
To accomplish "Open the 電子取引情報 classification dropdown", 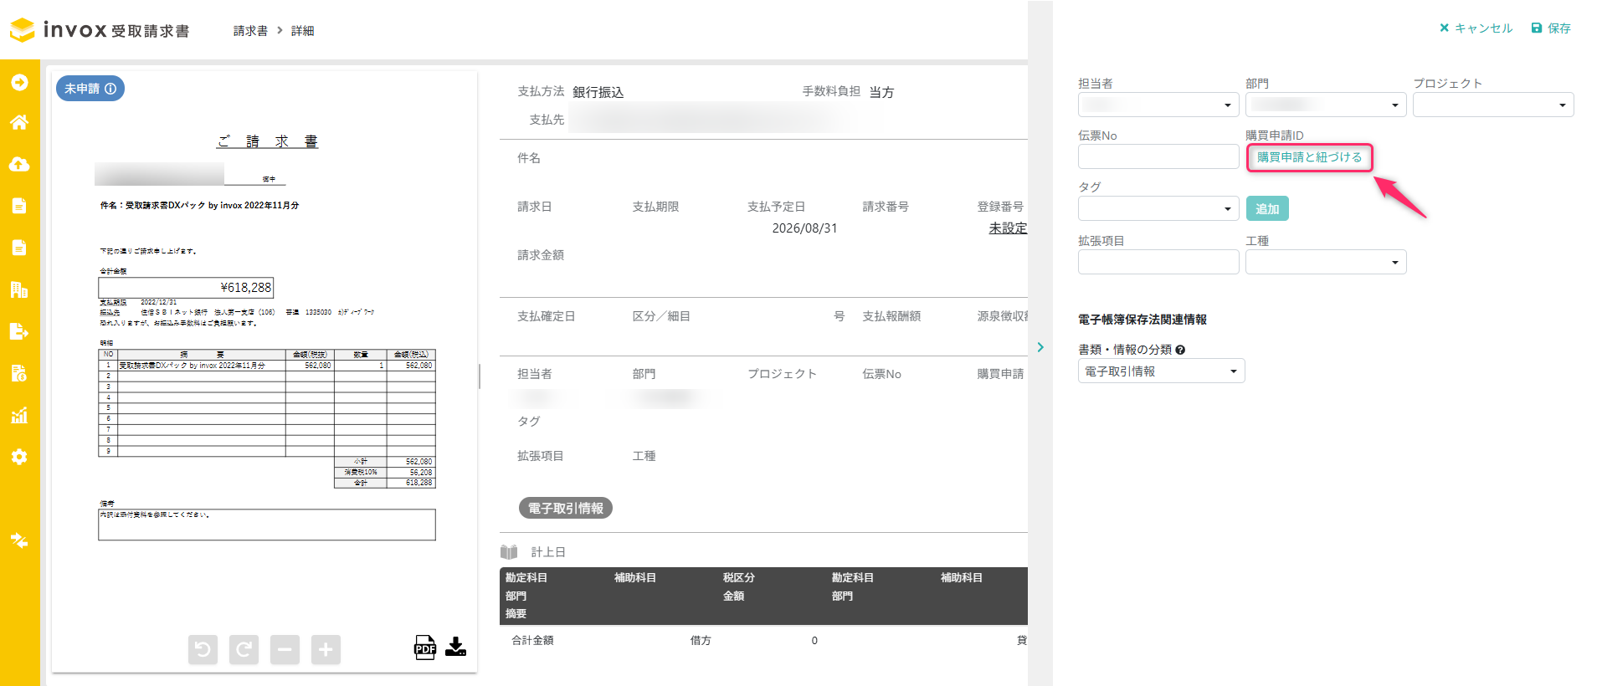I will click(x=1161, y=371).
